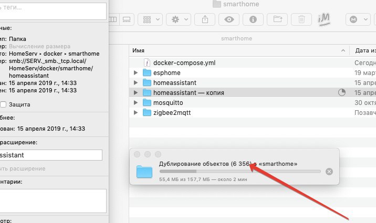Click the Trash delete toolbar icon
The height and width of the screenshot is (223, 376).
pyautogui.click(x=301, y=19)
